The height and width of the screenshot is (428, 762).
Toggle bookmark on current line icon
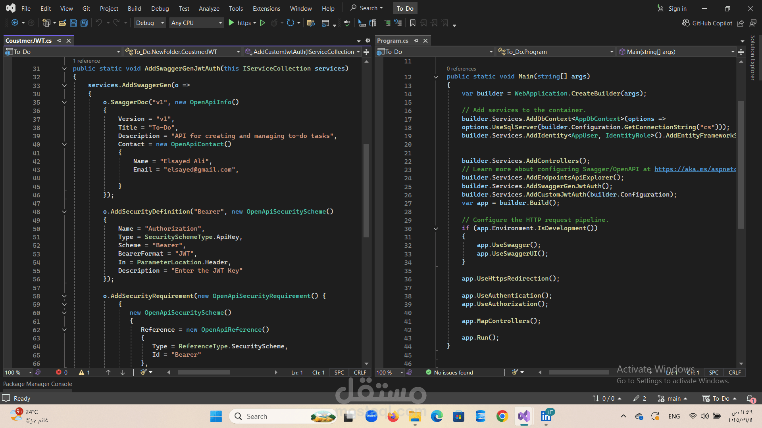click(413, 23)
